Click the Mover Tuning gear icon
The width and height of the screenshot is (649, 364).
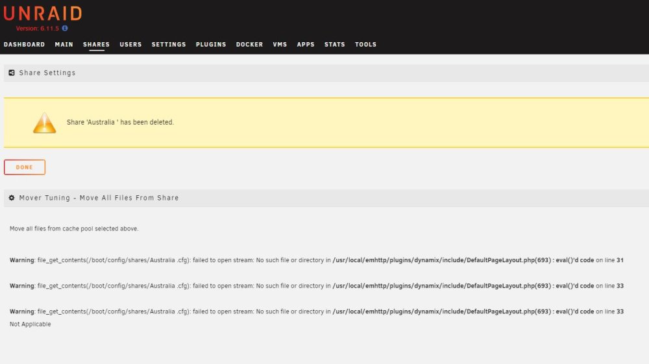12,198
